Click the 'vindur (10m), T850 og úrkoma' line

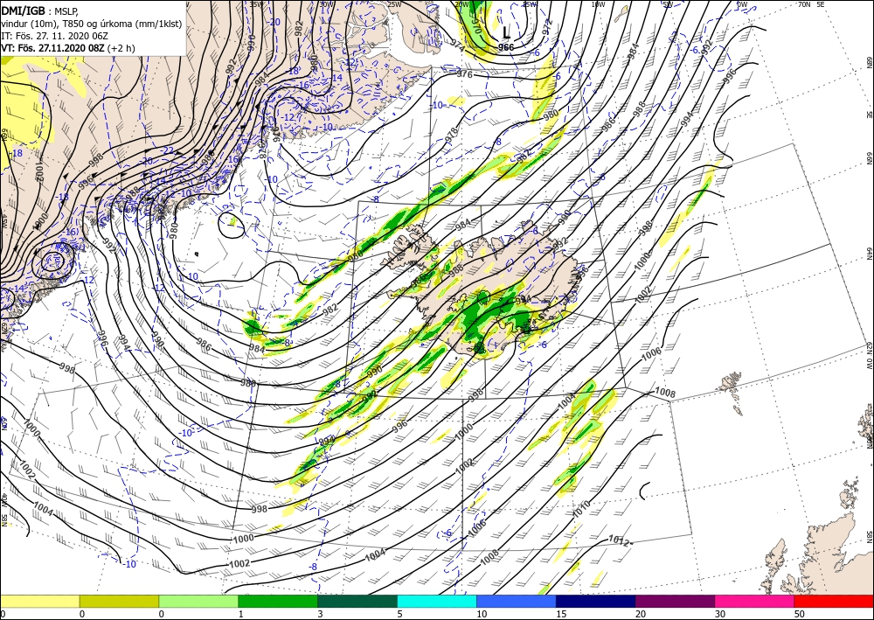[91, 23]
